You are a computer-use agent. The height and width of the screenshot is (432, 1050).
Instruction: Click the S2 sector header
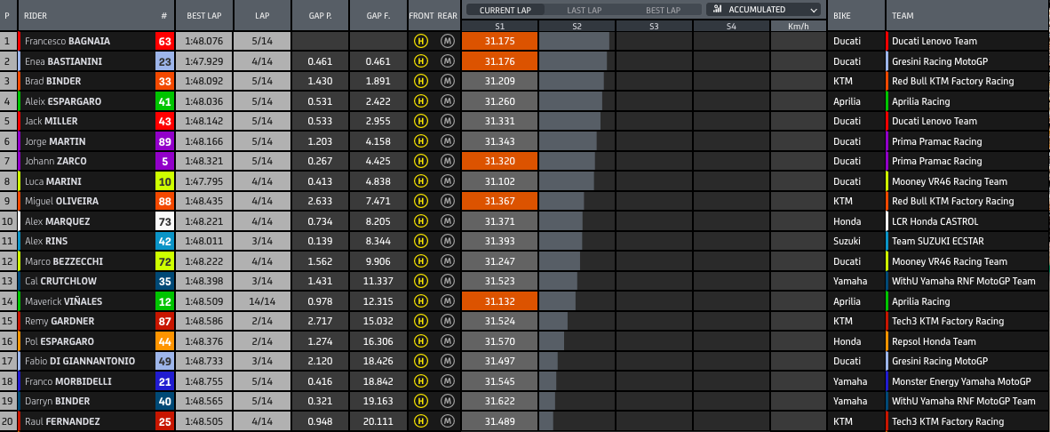[x=577, y=26]
